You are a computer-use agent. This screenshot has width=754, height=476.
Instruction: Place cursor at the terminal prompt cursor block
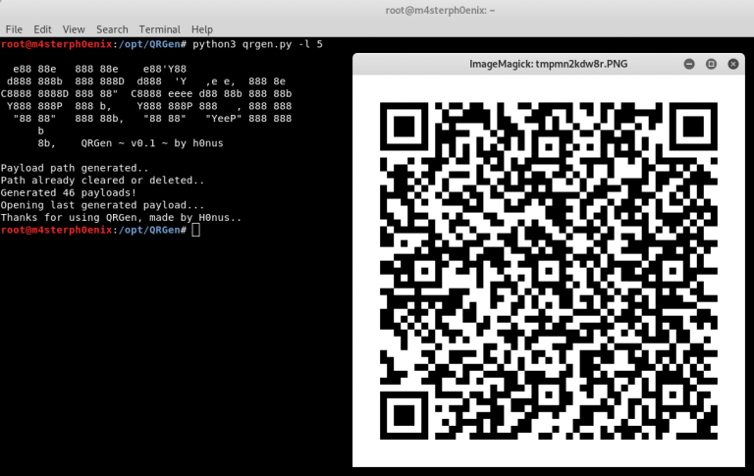click(x=196, y=230)
